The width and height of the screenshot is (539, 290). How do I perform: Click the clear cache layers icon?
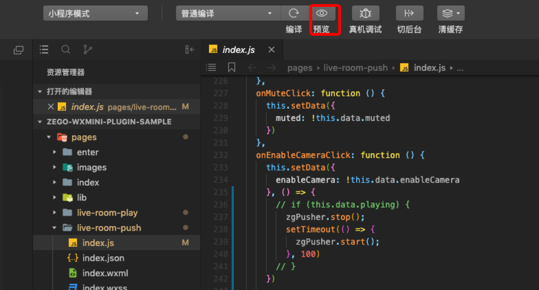[447, 13]
